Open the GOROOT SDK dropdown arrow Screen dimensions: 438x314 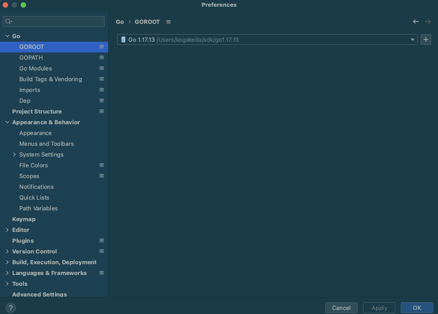point(412,39)
